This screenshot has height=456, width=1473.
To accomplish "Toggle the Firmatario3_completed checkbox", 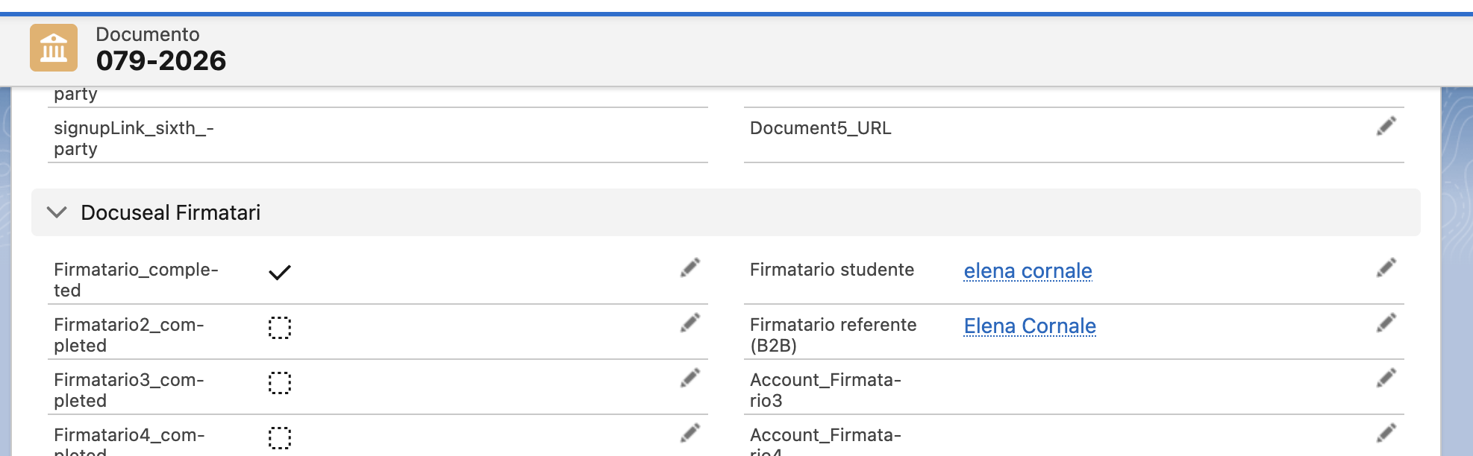I will (280, 383).
